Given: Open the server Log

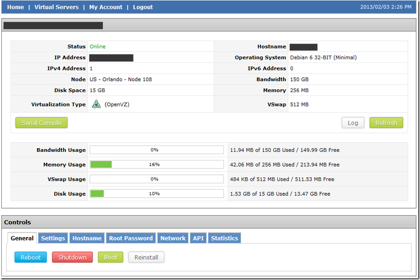Looking at the screenshot, I should [353, 123].
